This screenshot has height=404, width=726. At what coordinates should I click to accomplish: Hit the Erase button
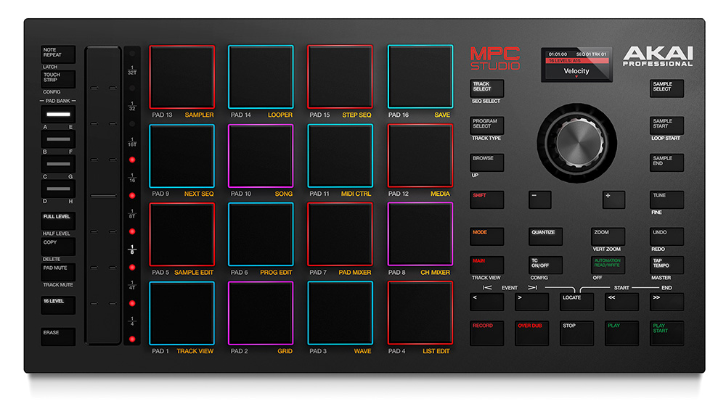pyautogui.click(x=58, y=337)
